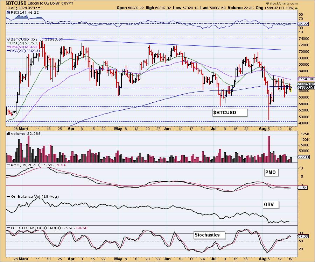Click the $BTCUSD annotation box on the price chart

[x=230, y=112]
